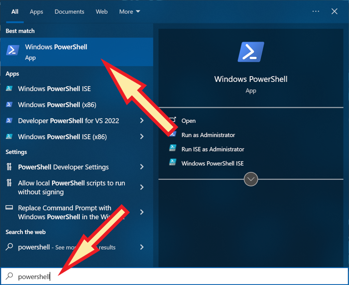Viewport: 349px width, 285px height.
Task: Click the Developer PowerShell for VS 2022 icon
Action: pos(9,120)
